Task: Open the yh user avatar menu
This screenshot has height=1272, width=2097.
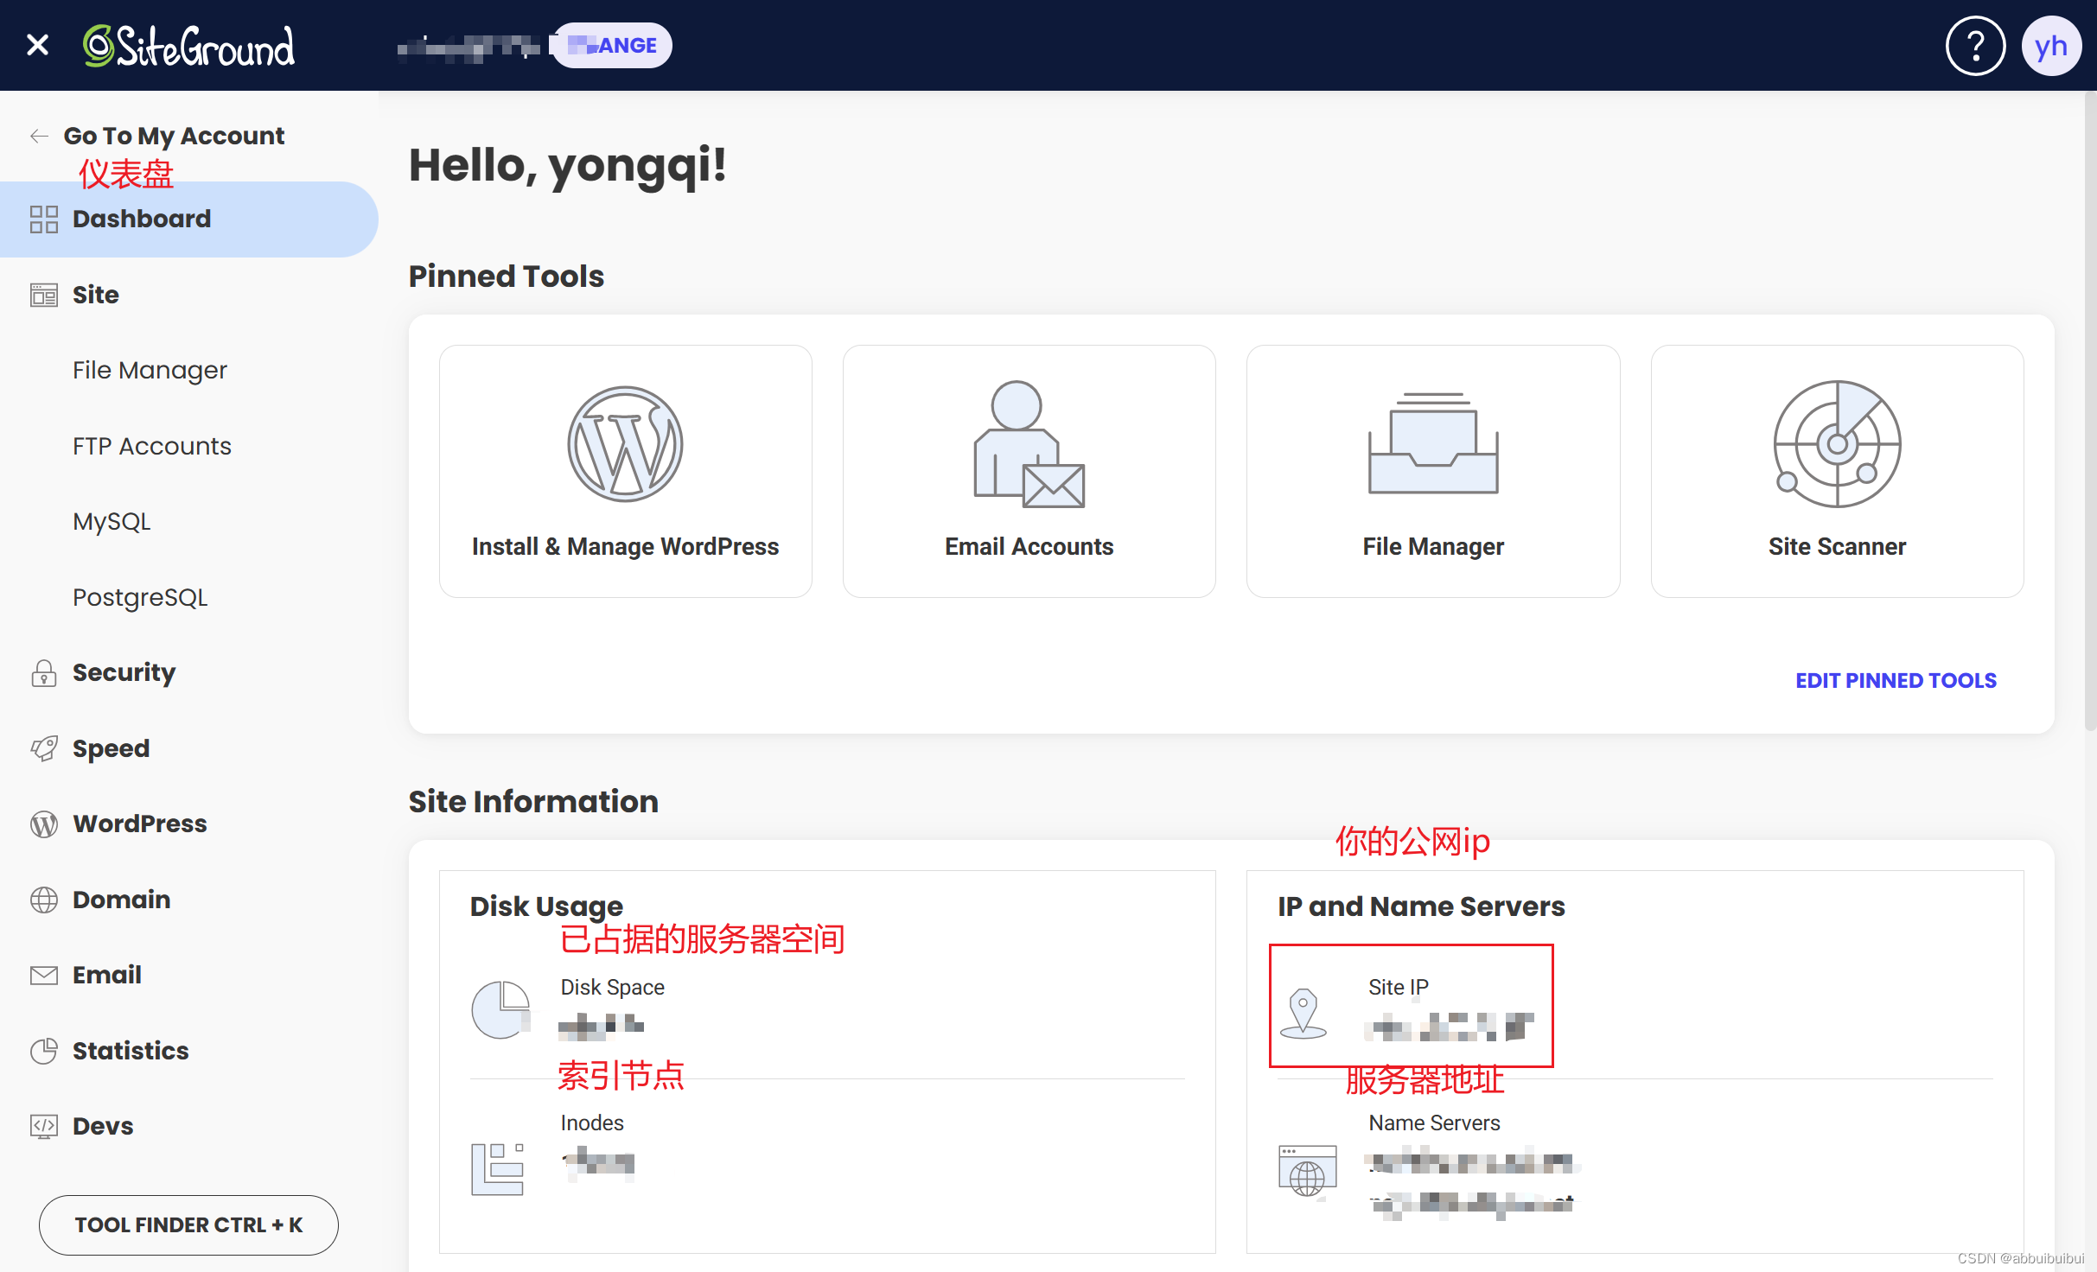Action: 2050,46
